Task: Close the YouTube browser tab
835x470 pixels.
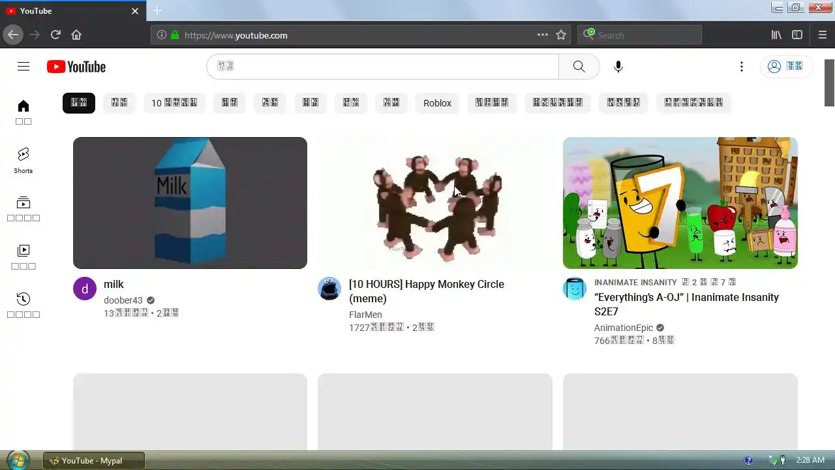Action: 135,11
